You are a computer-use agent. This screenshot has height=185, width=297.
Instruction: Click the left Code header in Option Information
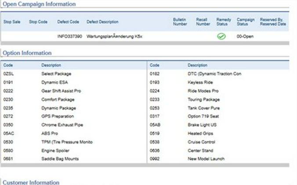8,65
